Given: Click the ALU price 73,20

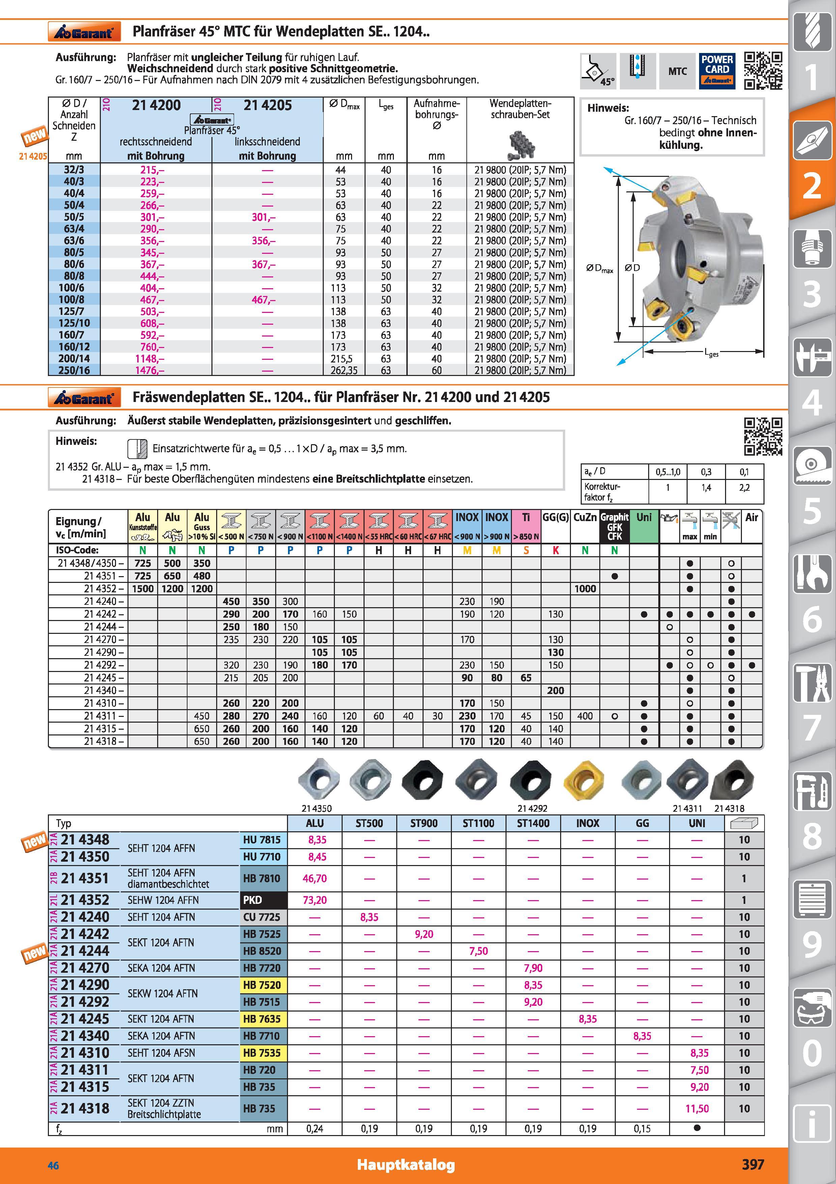Looking at the screenshot, I should coord(314,900).
